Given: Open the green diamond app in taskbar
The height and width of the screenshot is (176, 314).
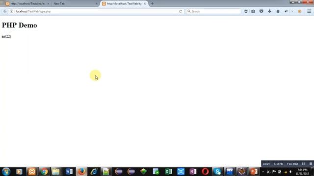Looking at the screenshot, I should point(144,172).
